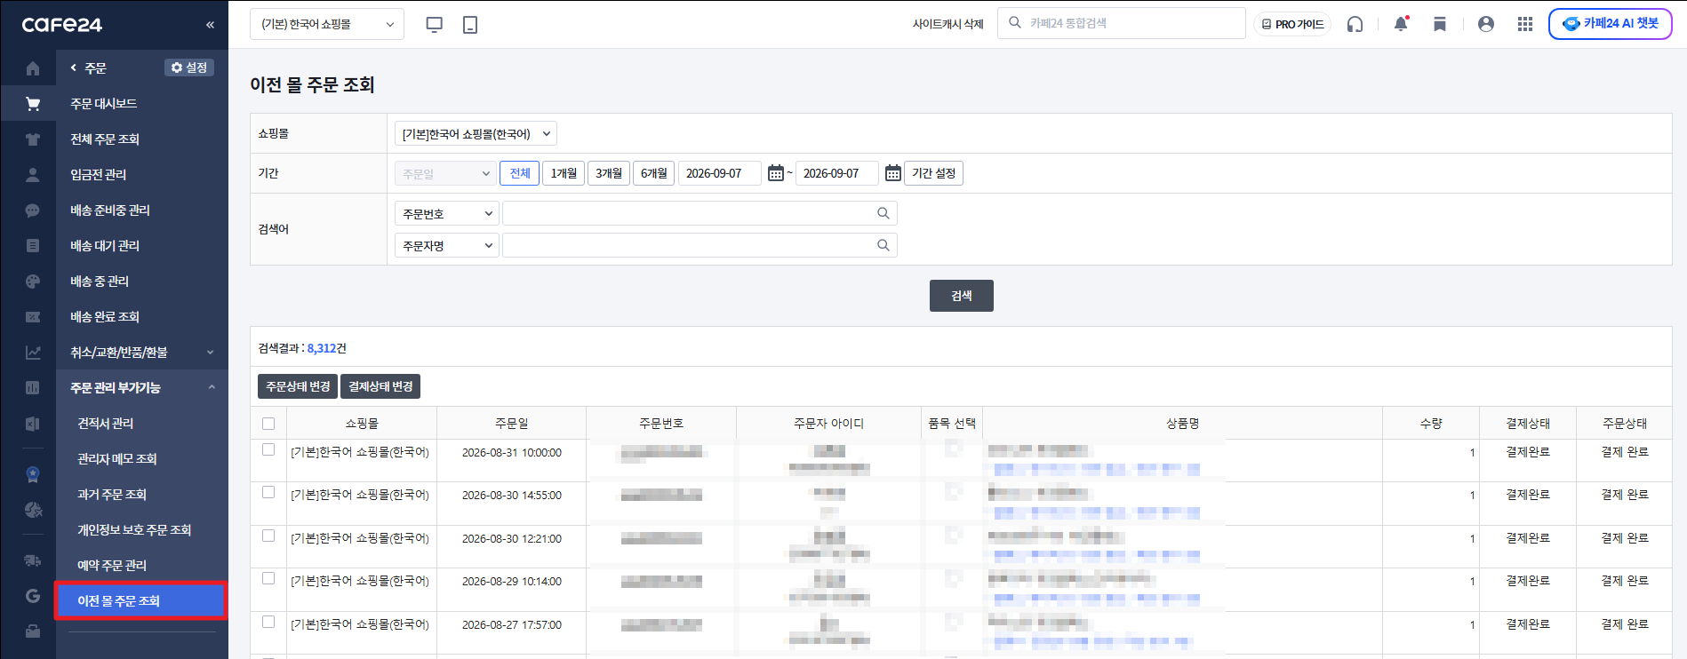Open the mobile device preview icon
Viewport: 1687px width, 659px height.
(x=470, y=25)
